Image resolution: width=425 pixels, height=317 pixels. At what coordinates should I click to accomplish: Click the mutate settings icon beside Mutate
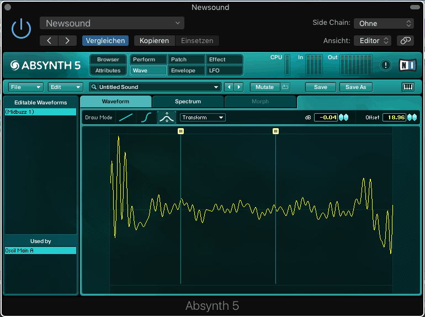285,87
